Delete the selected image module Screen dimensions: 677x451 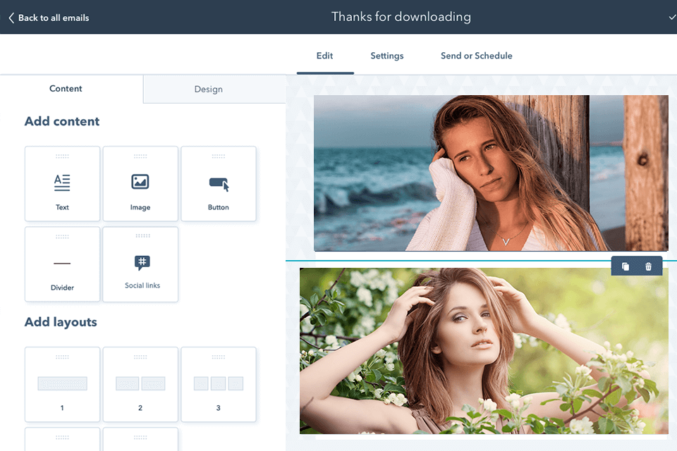(648, 266)
